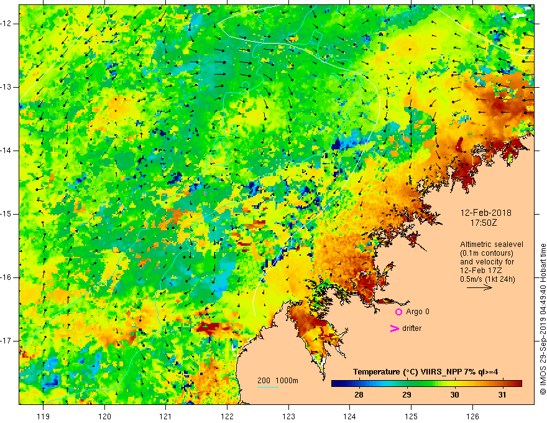Click the colorbar tick label 28

click(359, 395)
